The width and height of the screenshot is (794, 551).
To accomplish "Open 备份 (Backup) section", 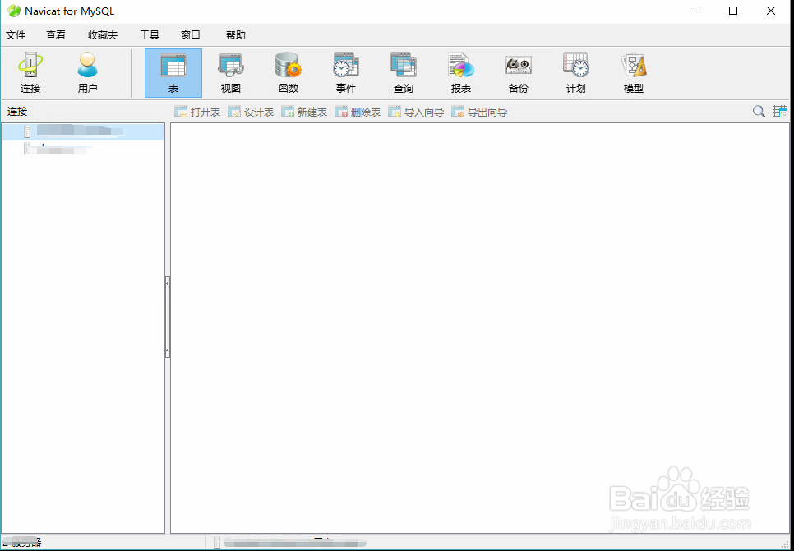I will (518, 73).
